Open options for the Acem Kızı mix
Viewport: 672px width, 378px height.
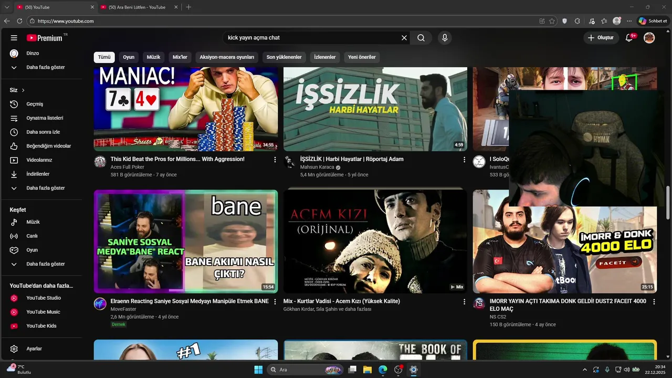click(x=464, y=302)
